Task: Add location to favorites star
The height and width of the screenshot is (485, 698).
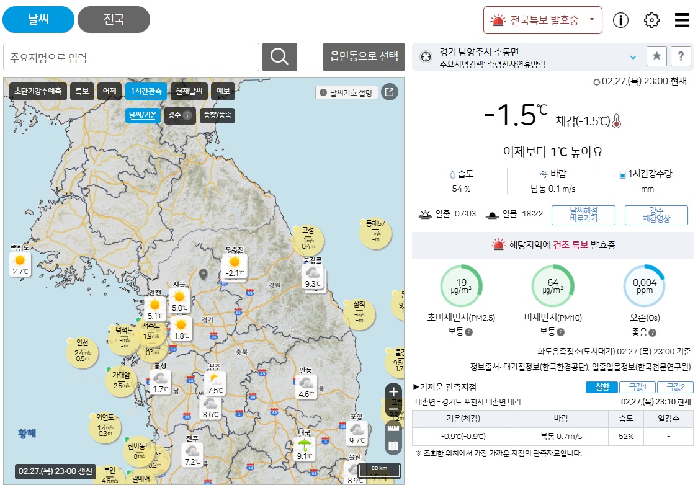Action: [x=656, y=56]
